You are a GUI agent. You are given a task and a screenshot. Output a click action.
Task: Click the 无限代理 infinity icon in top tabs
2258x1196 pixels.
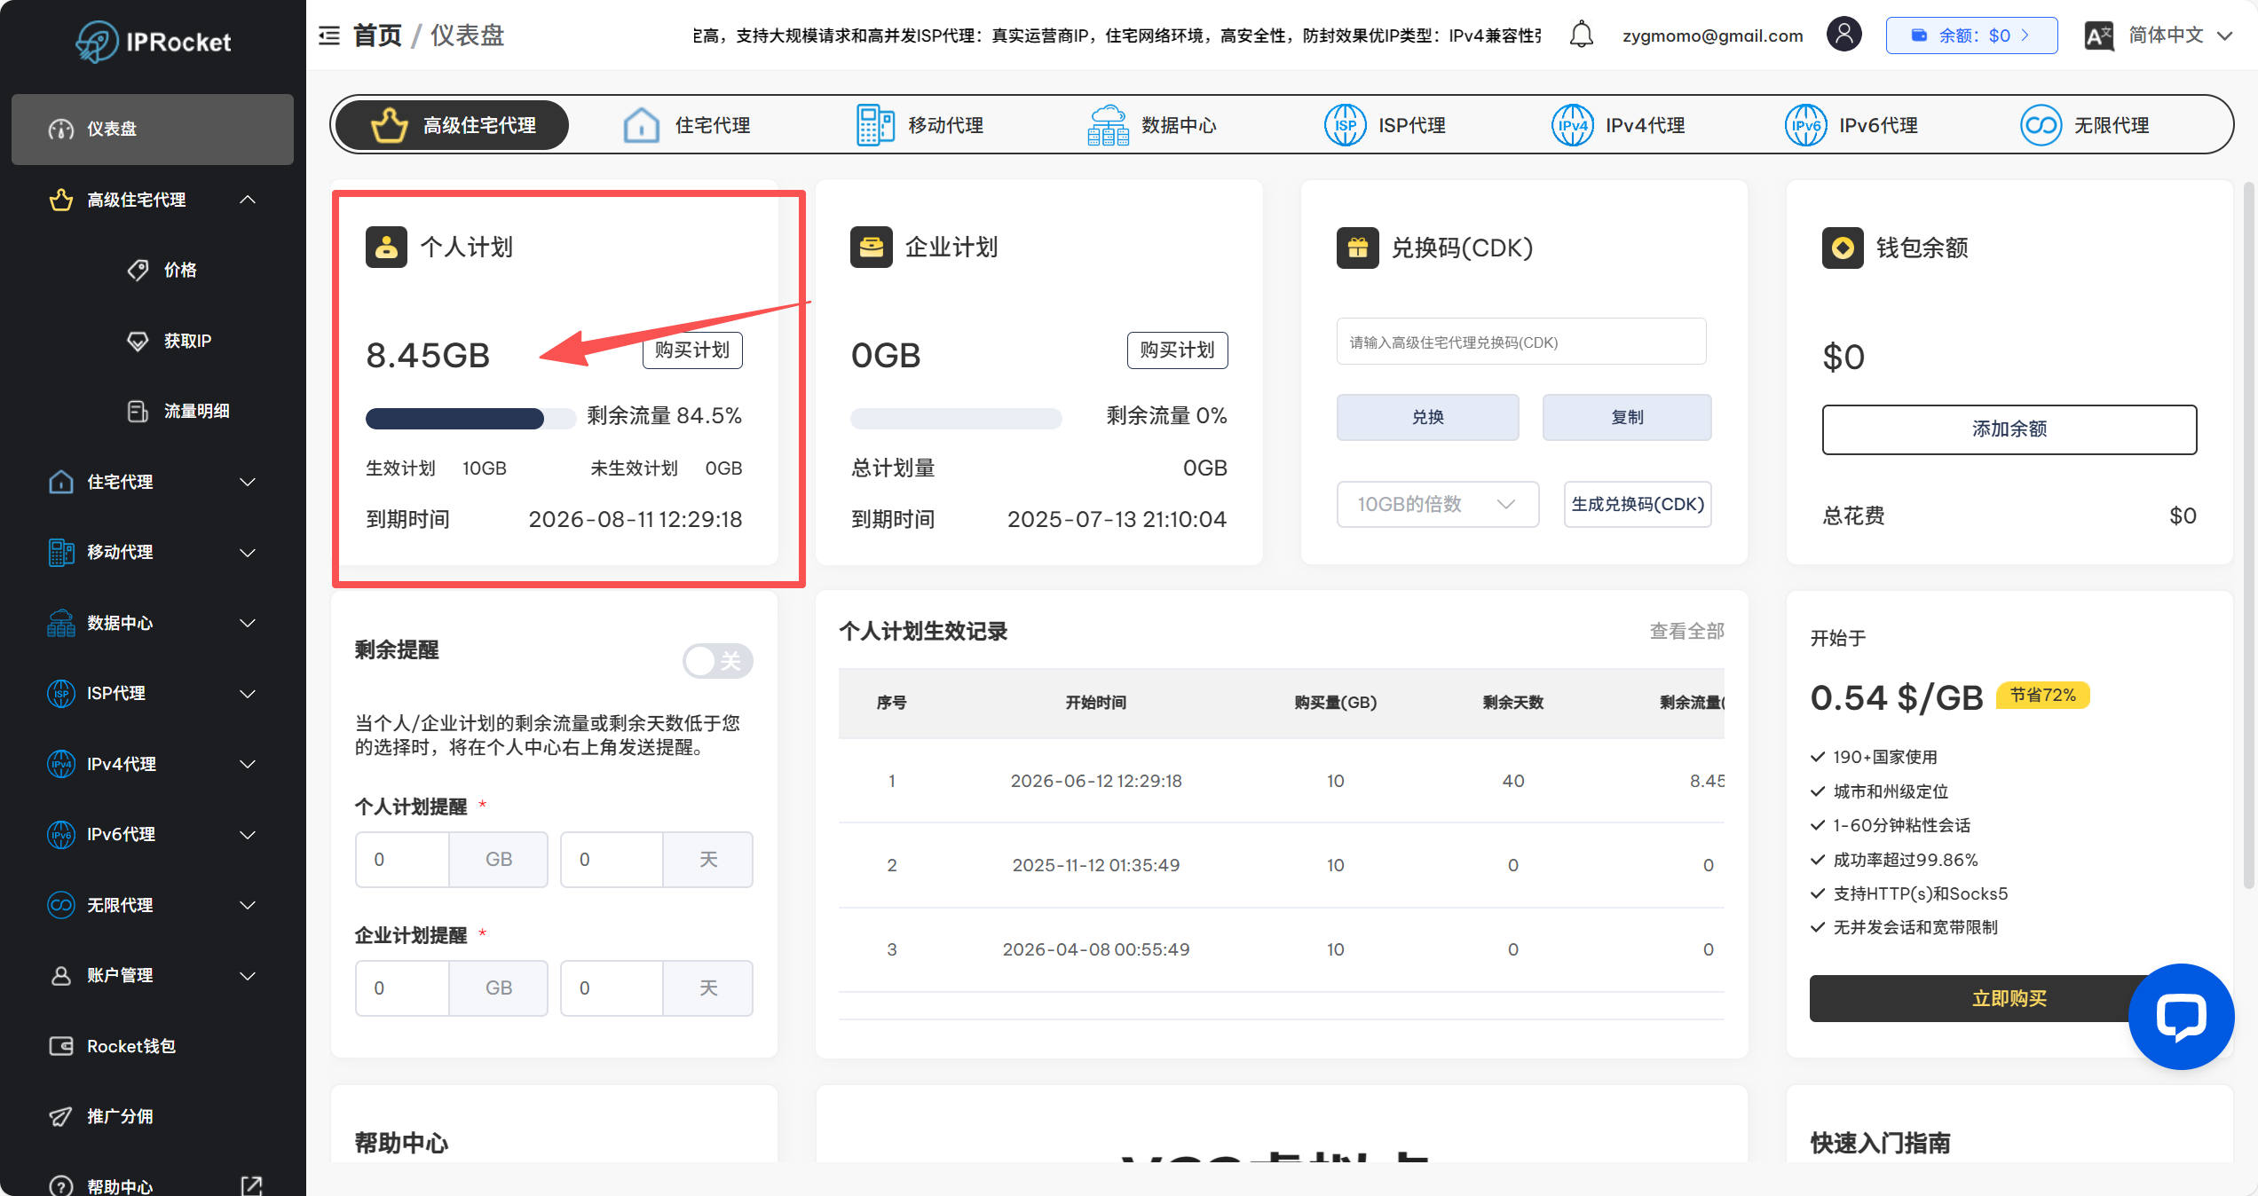pos(2041,125)
